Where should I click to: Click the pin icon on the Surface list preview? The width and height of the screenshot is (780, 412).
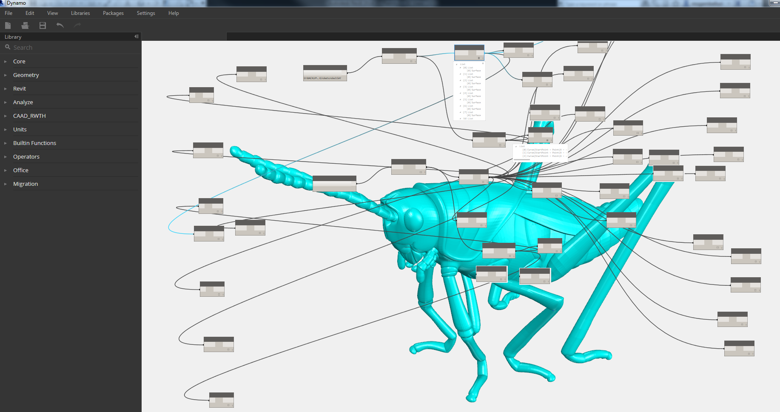(x=483, y=63)
